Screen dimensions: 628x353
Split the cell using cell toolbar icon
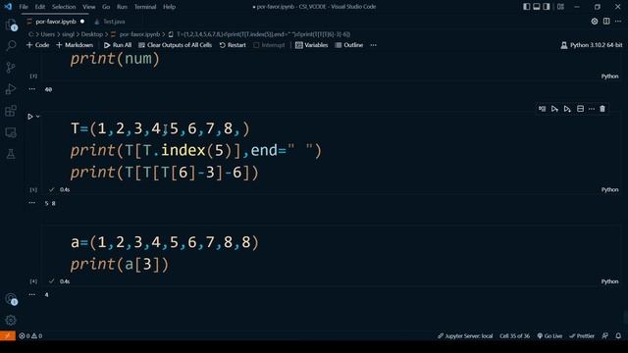point(580,109)
